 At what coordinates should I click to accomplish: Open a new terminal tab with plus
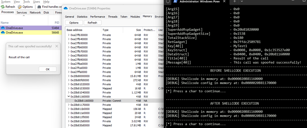[235, 1]
